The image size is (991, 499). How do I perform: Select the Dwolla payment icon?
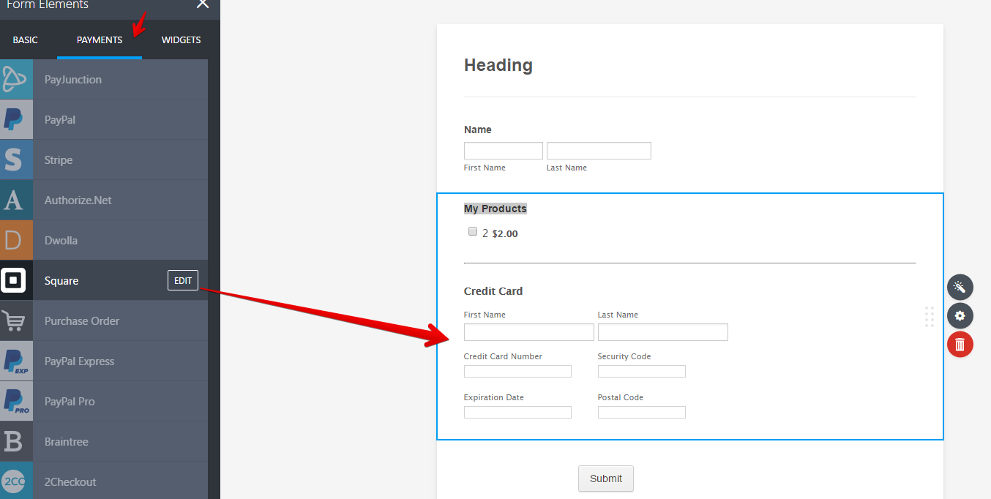click(16, 241)
